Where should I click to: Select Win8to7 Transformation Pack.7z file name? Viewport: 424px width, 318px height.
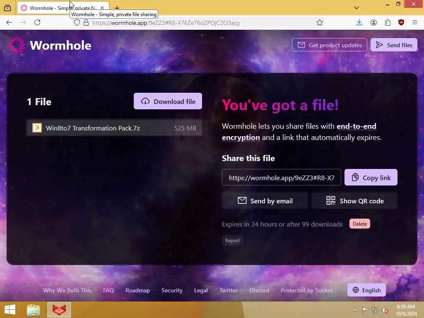pos(93,128)
